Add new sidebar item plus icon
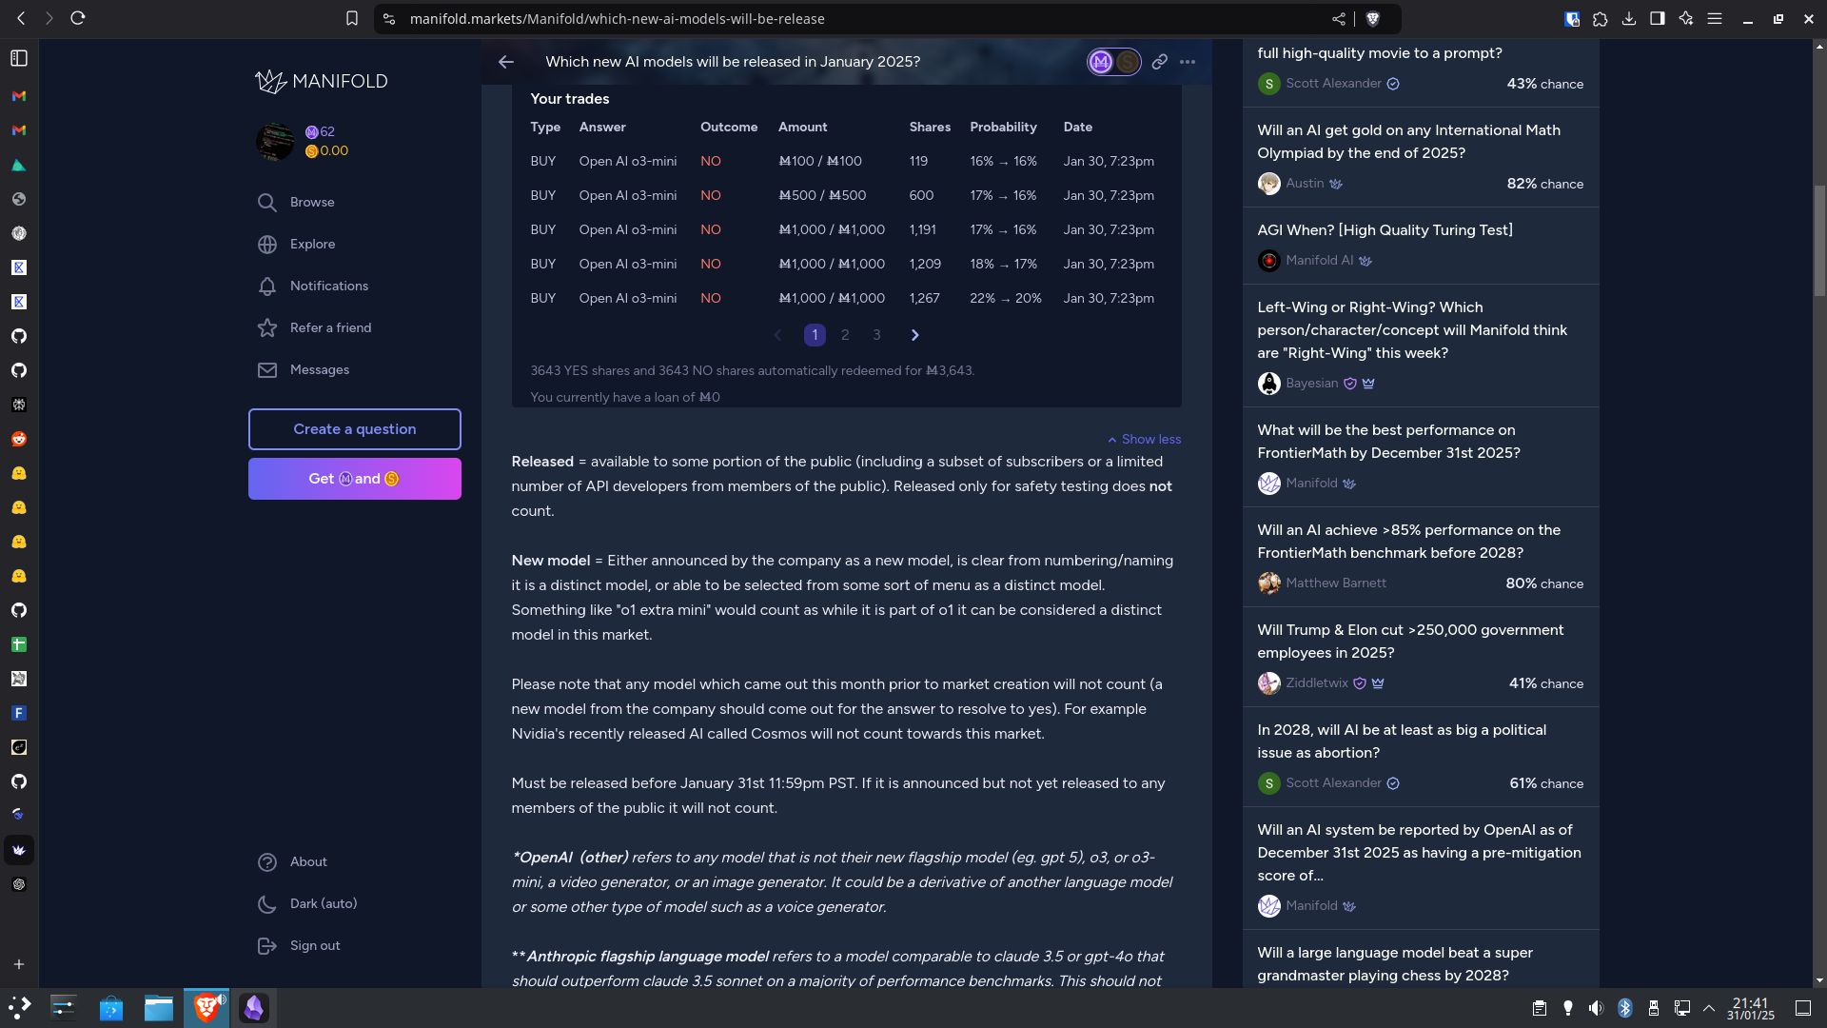Image resolution: width=1827 pixels, height=1028 pixels. point(19,964)
